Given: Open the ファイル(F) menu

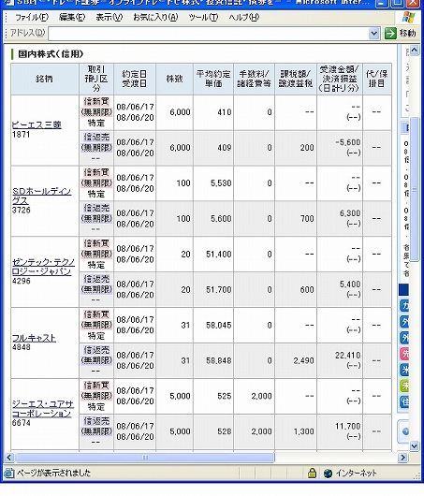Looking at the screenshot, I should (32, 18).
